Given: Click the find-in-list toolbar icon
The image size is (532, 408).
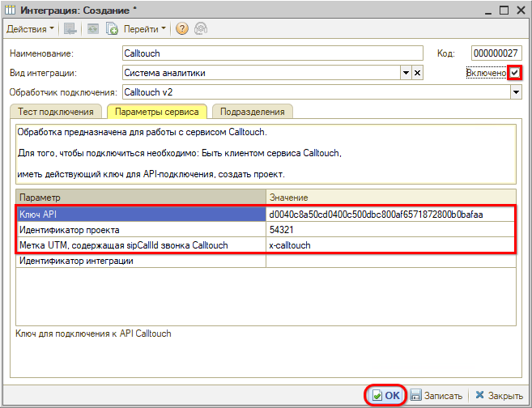Looking at the screenshot, I should coord(70,29).
